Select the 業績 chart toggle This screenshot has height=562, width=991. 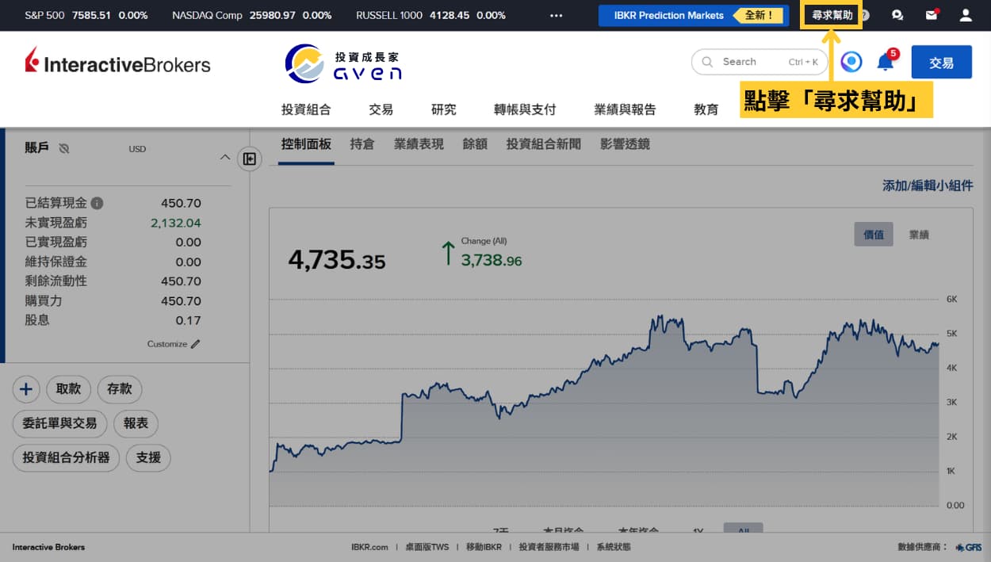click(x=919, y=235)
